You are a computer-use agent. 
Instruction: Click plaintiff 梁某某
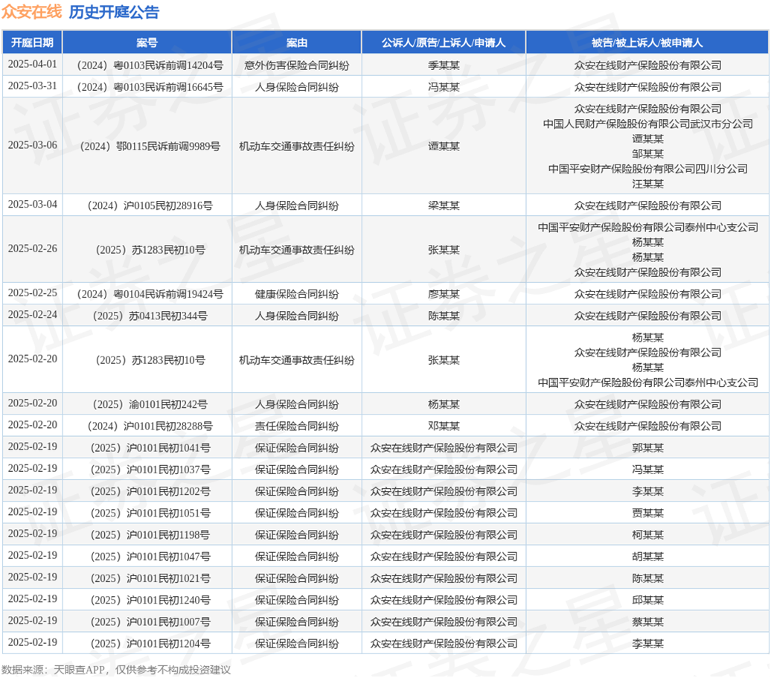[444, 205]
